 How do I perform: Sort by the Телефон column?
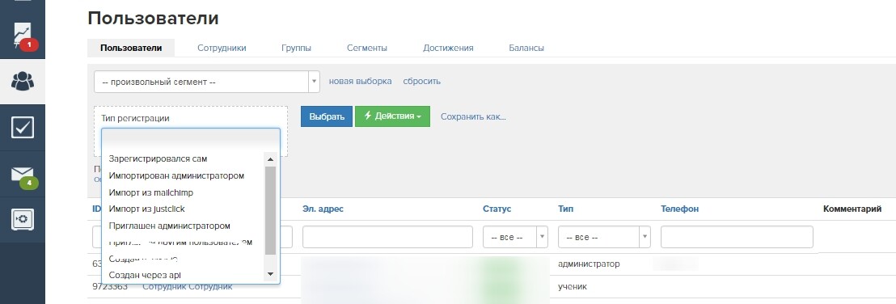tap(679, 209)
